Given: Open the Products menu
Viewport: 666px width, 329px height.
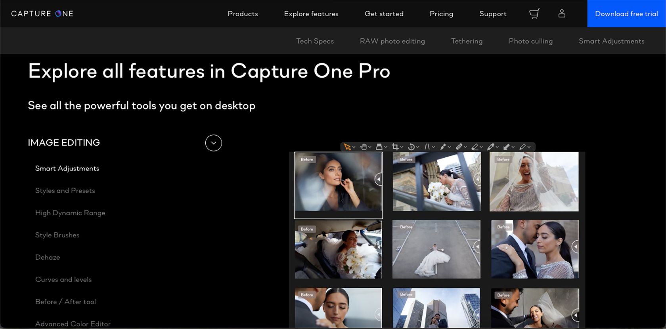Looking at the screenshot, I should [x=243, y=14].
